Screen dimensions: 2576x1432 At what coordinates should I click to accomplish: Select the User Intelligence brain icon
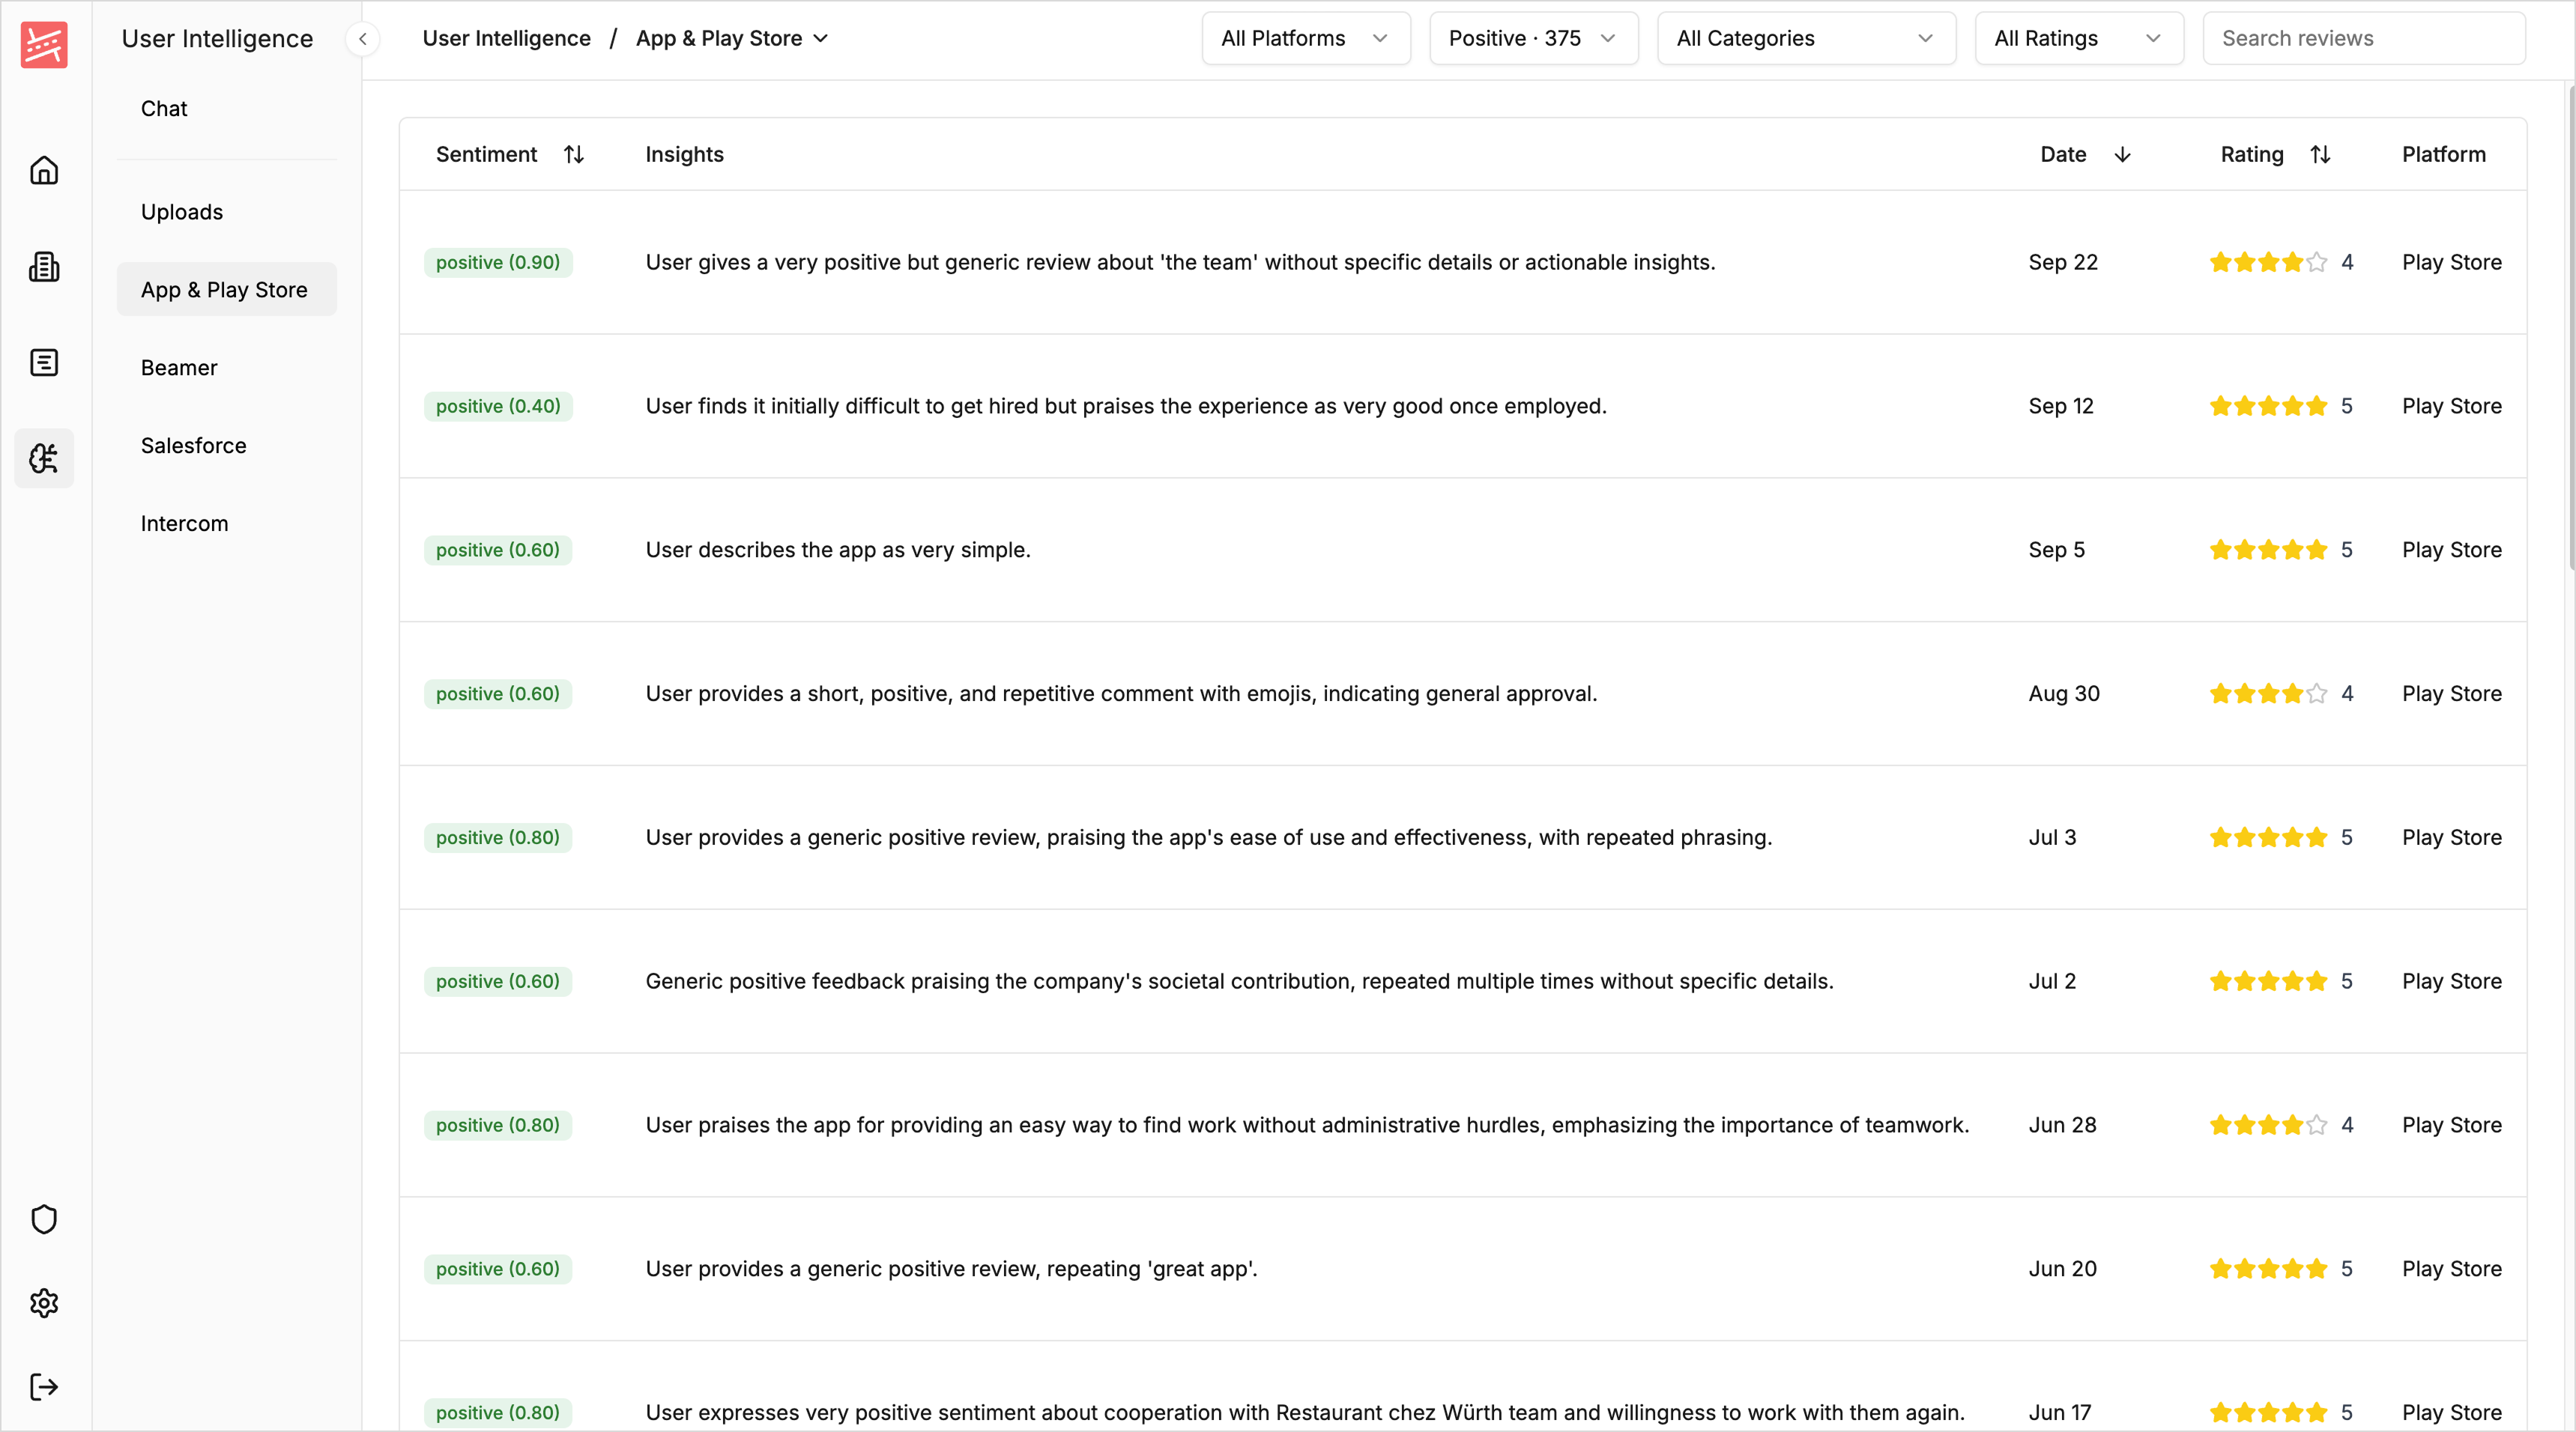click(44, 458)
